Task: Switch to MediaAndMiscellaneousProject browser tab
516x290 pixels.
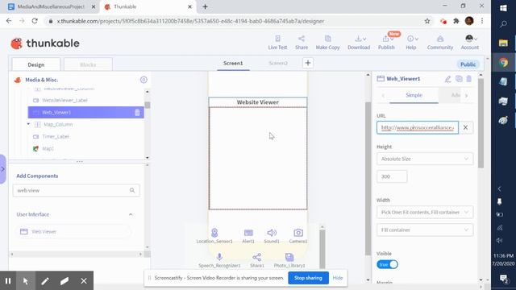Action: click(x=51, y=6)
